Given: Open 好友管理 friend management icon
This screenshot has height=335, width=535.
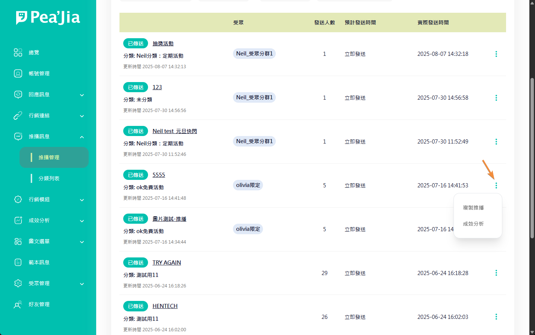Looking at the screenshot, I should point(18,304).
